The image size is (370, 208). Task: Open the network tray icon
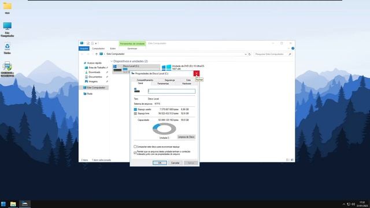pyautogui.click(x=349, y=204)
